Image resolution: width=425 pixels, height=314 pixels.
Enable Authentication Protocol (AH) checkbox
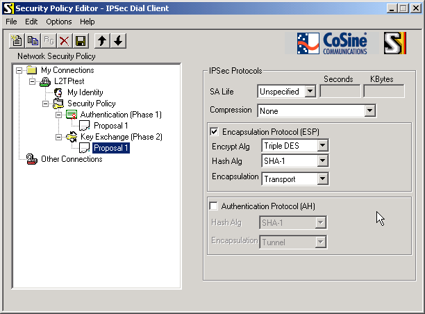214,206
